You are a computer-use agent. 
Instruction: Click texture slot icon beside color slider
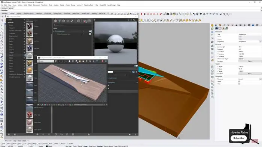[133, 72]
